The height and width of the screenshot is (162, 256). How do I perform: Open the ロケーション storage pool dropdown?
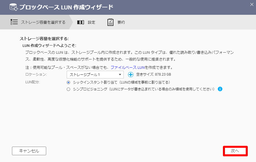pyautogui.click(x=95, y=75)
